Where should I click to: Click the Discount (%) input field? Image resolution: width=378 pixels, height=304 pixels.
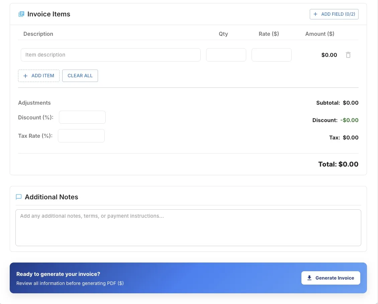click(82, 117)
